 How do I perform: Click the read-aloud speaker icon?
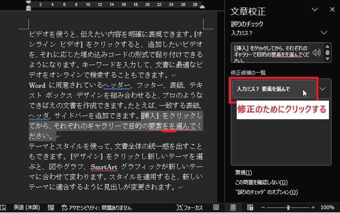[316, 53]
